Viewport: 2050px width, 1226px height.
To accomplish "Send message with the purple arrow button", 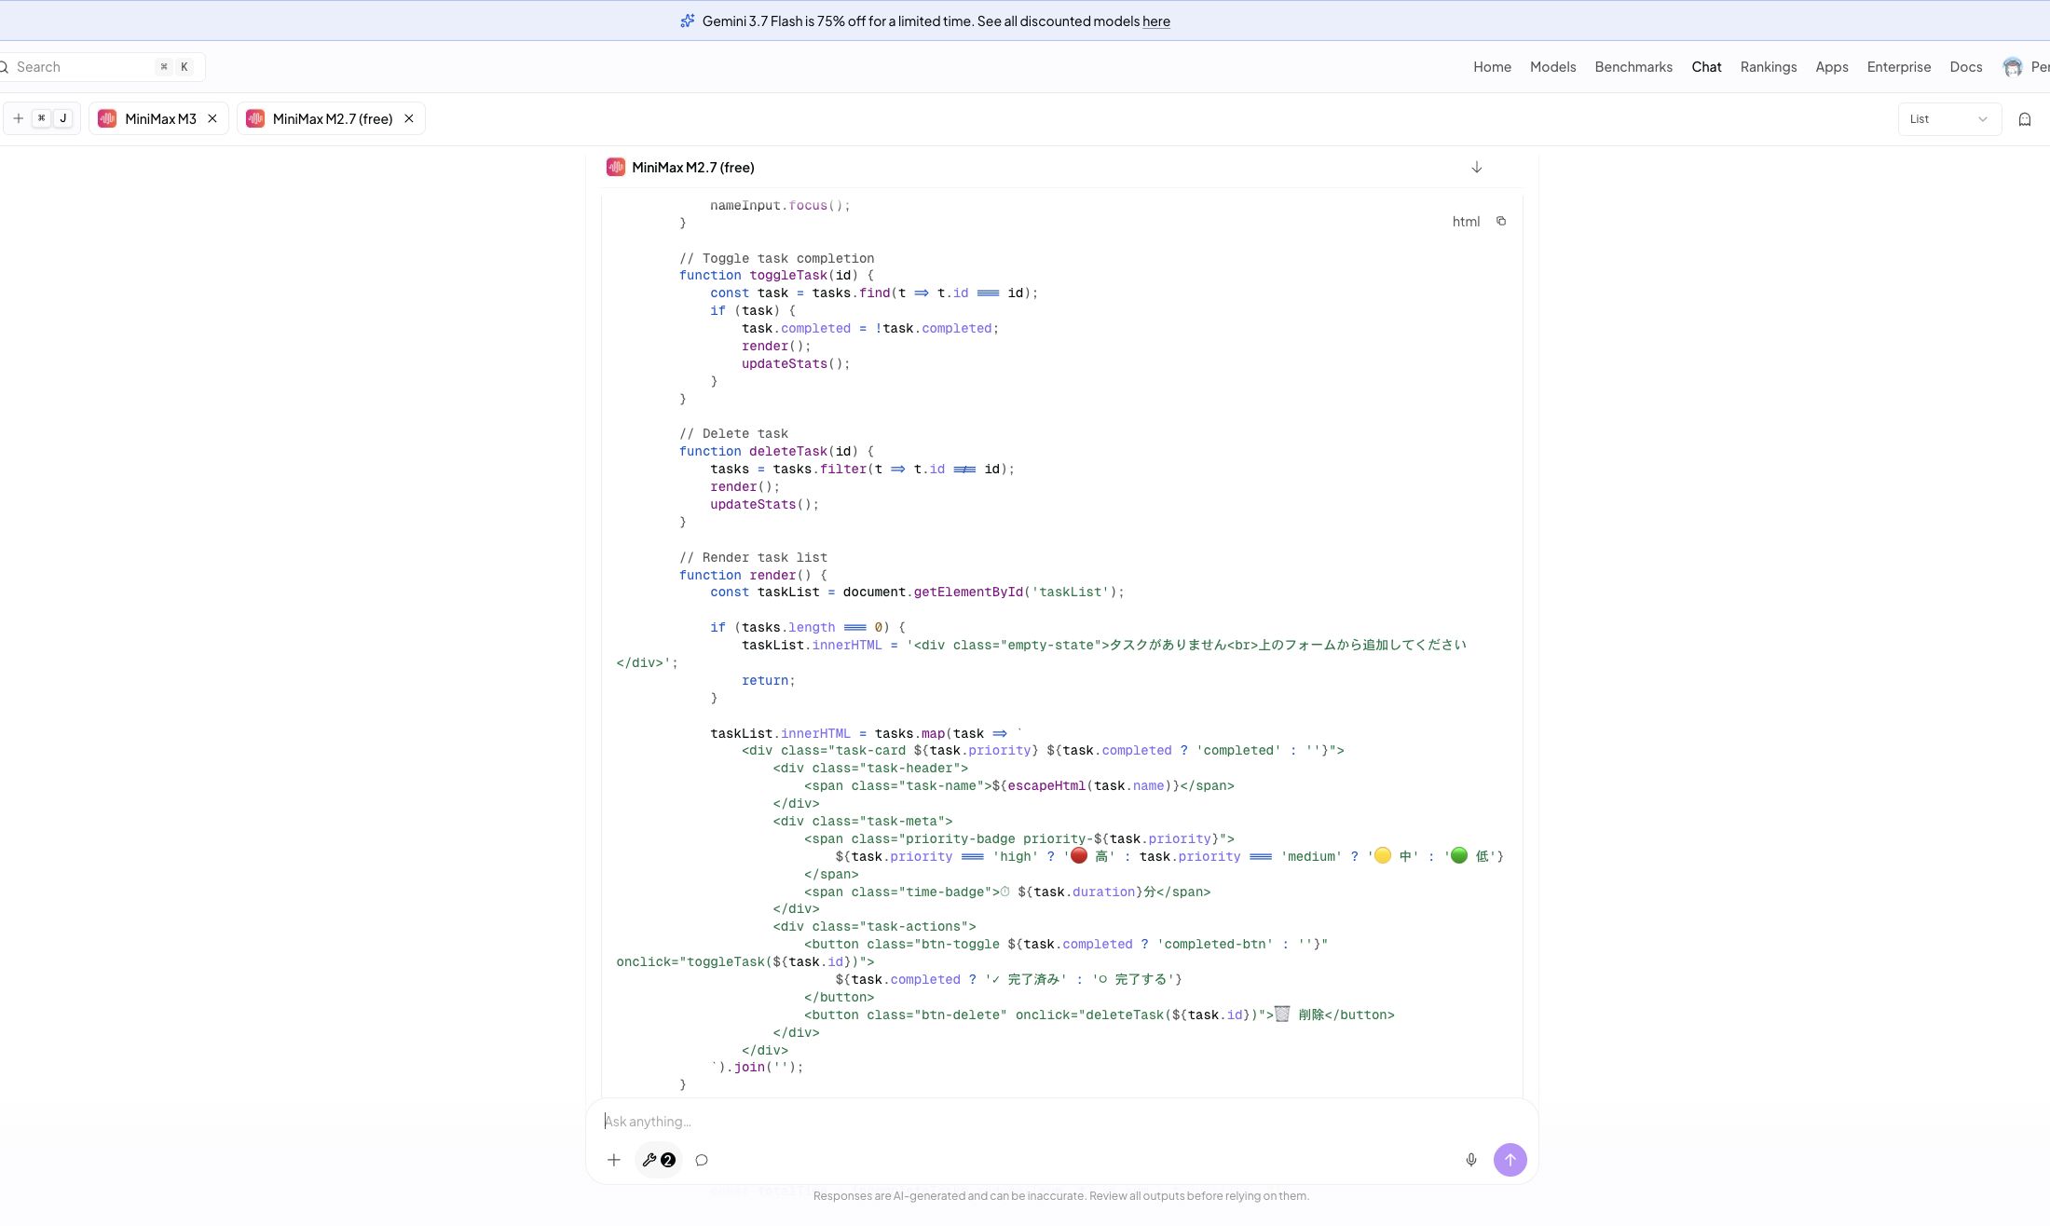I will click(x=1510, y=1160).
